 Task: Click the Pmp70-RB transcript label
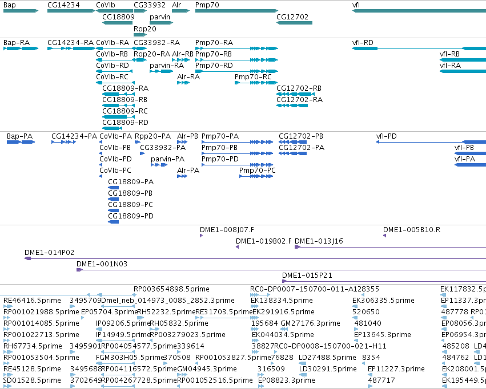tap(214, 54)
